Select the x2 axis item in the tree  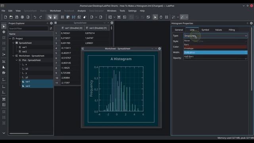(x=27, y=69)
